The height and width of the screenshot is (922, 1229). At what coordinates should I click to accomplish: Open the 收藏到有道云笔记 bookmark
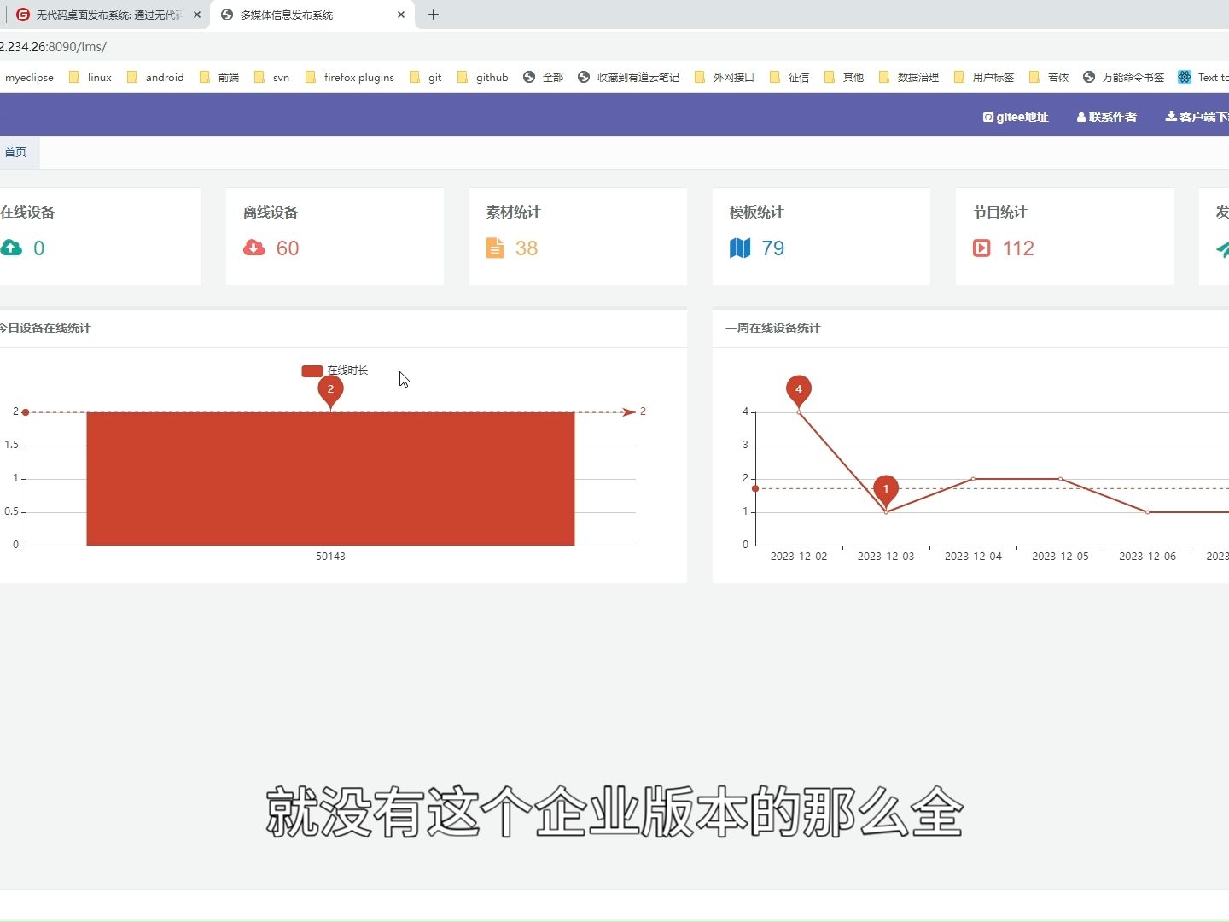pyautogui.click(x=629, y=77)
